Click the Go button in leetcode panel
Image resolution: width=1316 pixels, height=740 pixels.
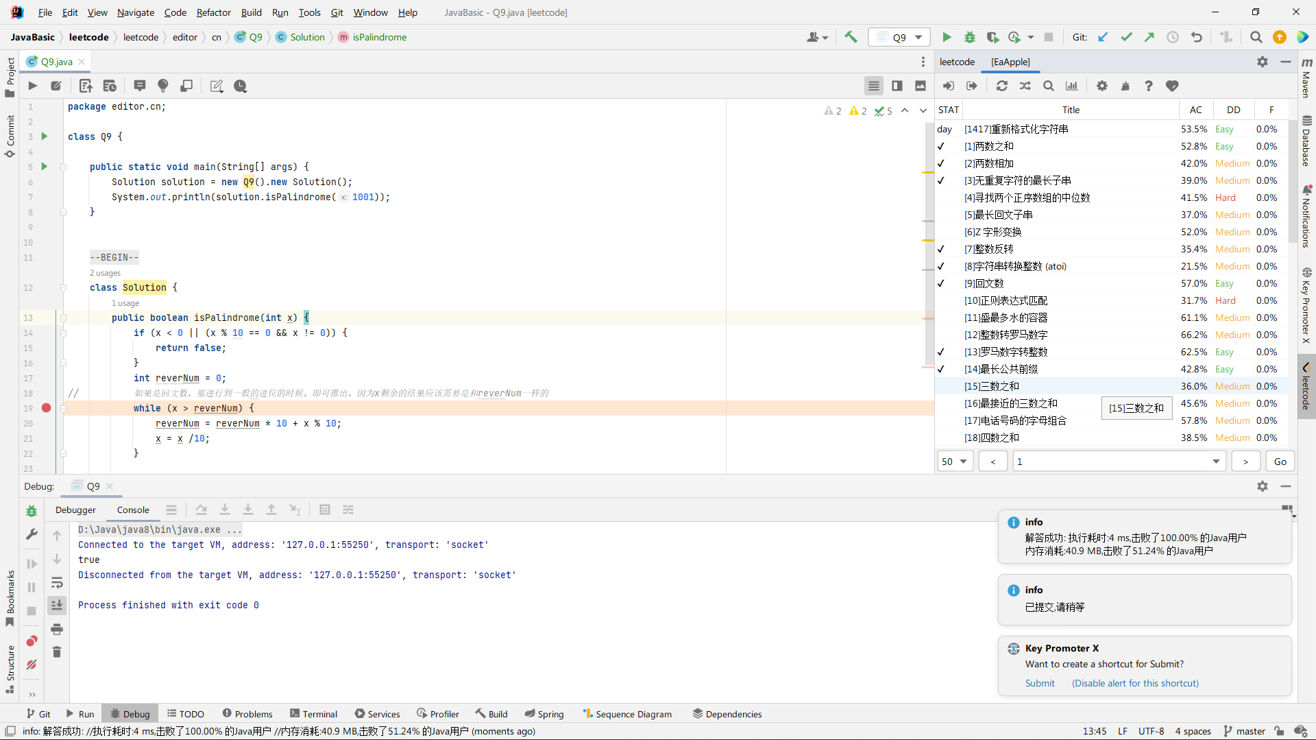(x=1280, y=462)
